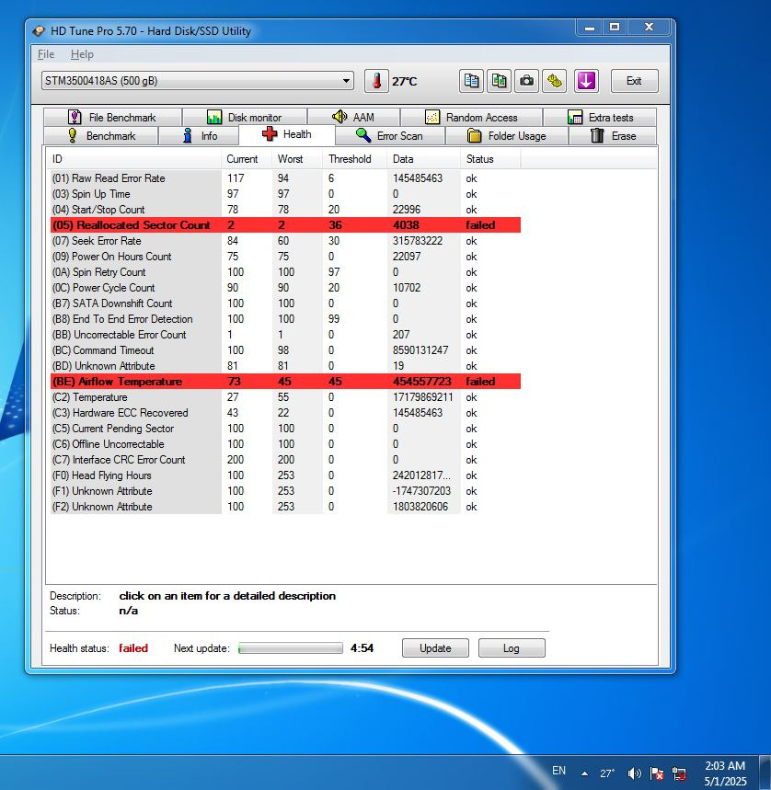Select the (C7) Interface CRC Error Count row

(x=286, y=460)
